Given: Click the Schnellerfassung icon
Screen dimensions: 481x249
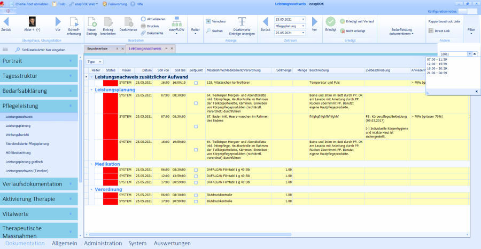Looking at the screenshot, I should pos(74,22).
